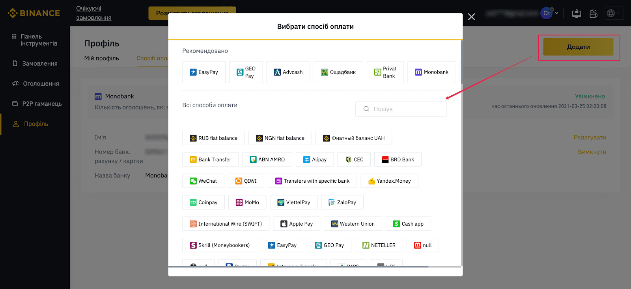Image resolution: width=631 pixels, height=289 pixels.
Task: Choose ViettelPay payment method
Action: pos(294,202)
